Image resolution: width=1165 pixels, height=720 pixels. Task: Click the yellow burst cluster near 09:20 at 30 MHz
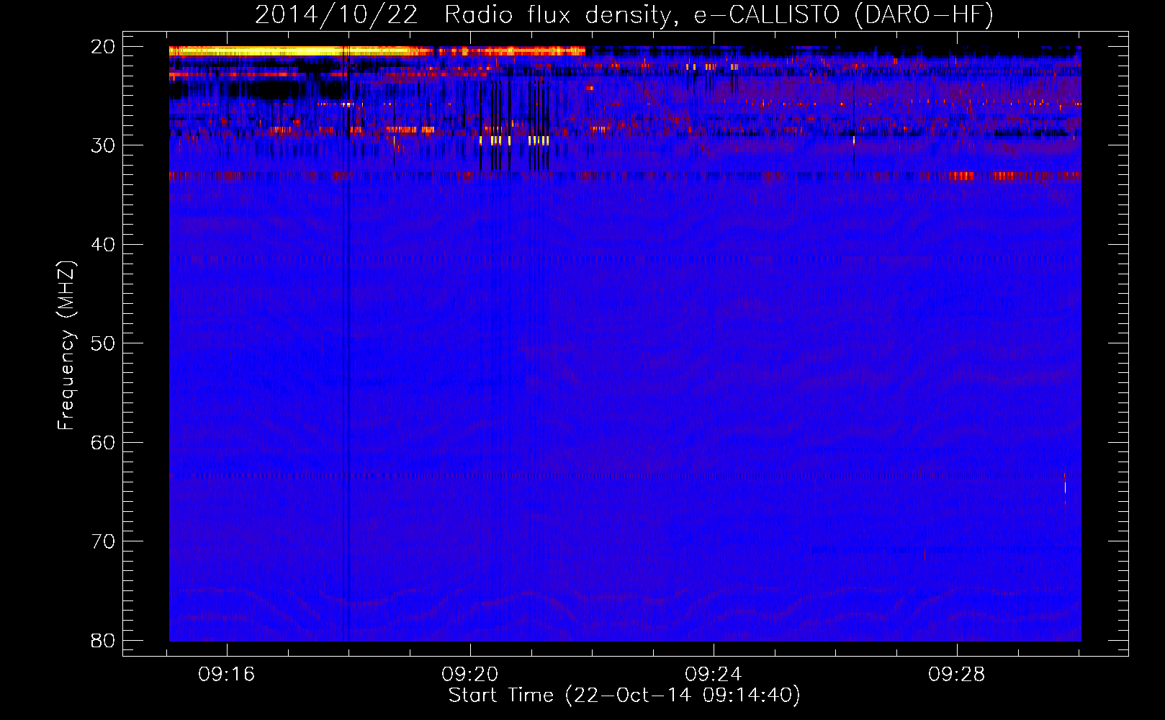514,140
